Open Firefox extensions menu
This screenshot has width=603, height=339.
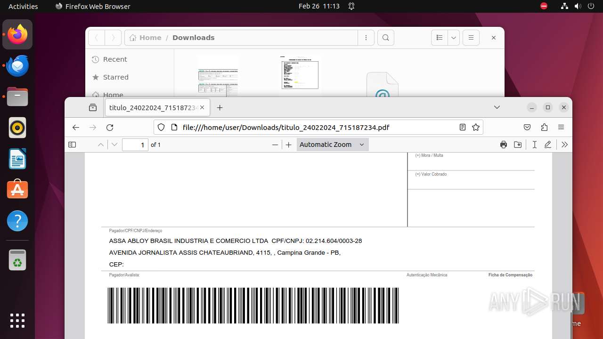544,127
